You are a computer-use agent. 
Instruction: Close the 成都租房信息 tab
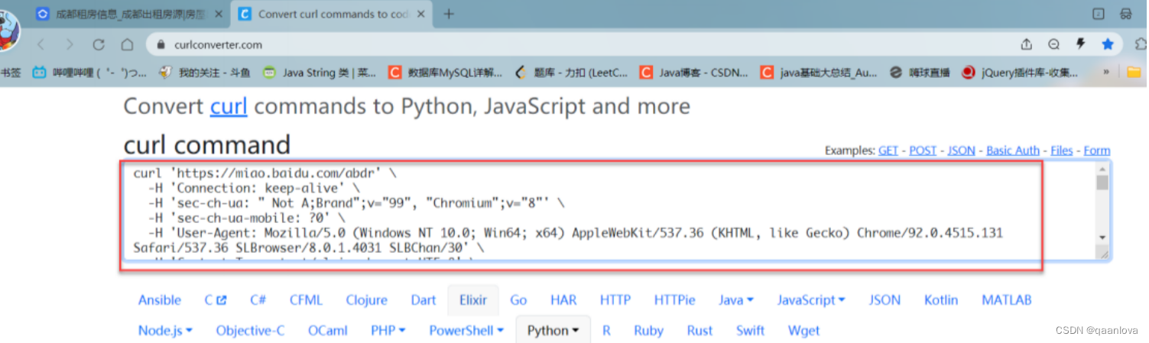tap(219, 14)
